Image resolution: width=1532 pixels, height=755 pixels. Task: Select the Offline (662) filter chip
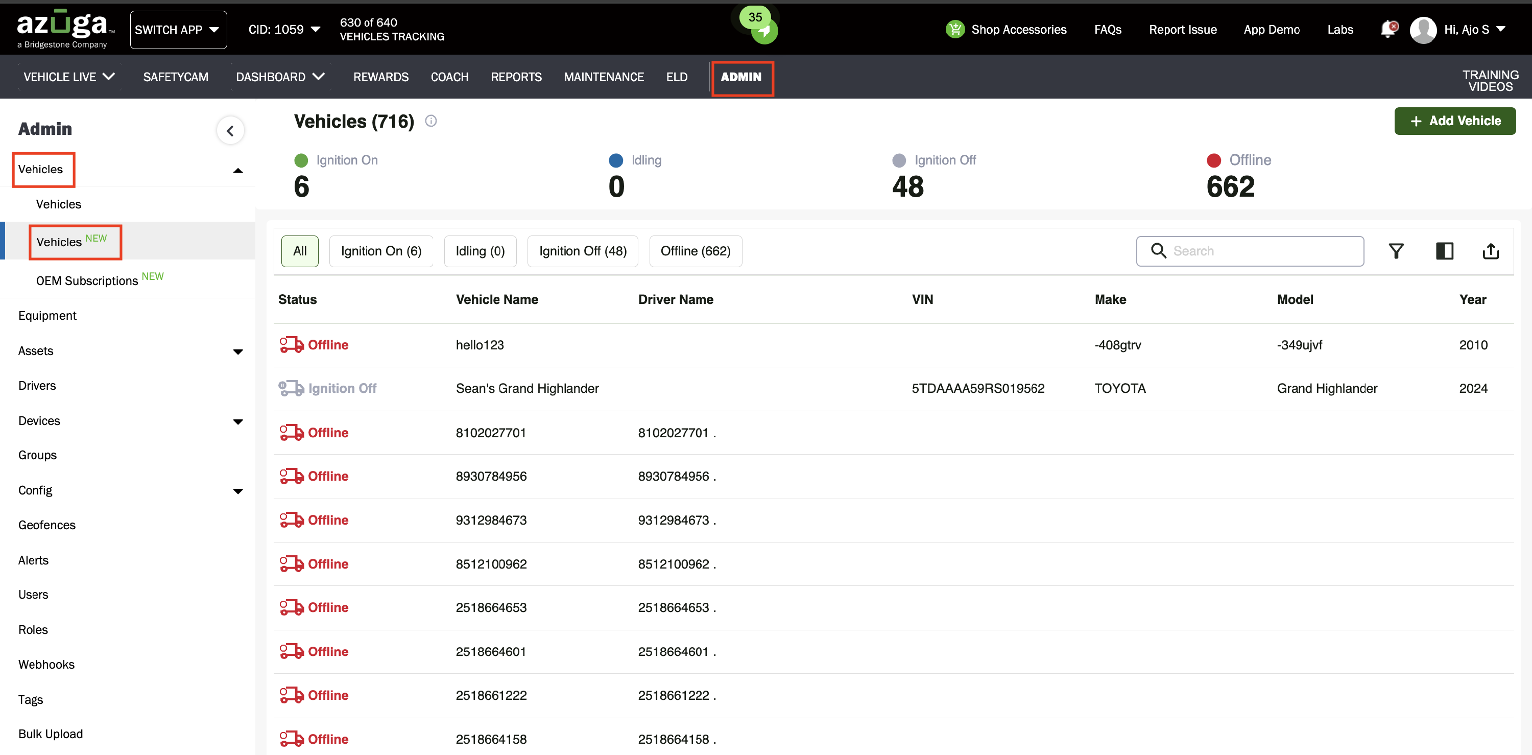(x=695, y=251)
